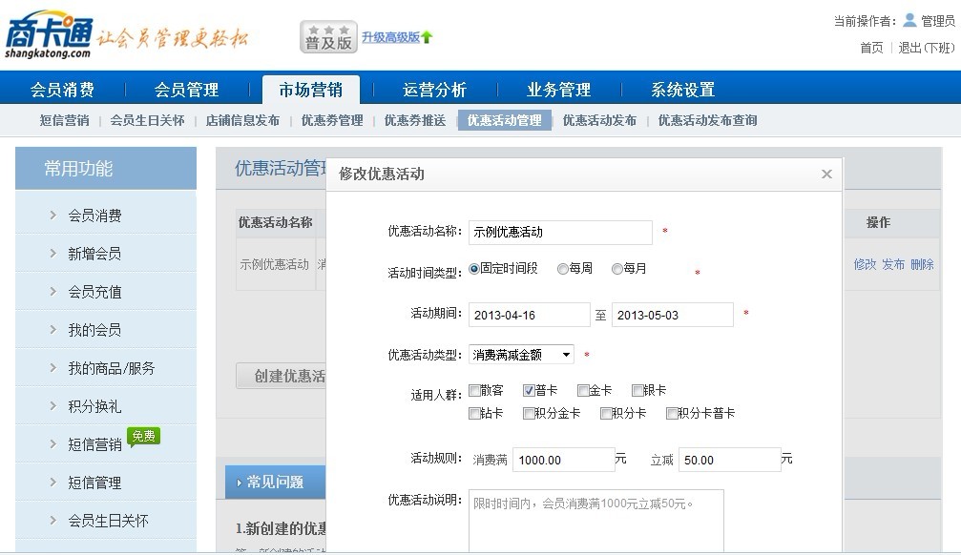Click the 普及版 star badge icon
Viewport: 961px width, 555px height.
point(328,37)
